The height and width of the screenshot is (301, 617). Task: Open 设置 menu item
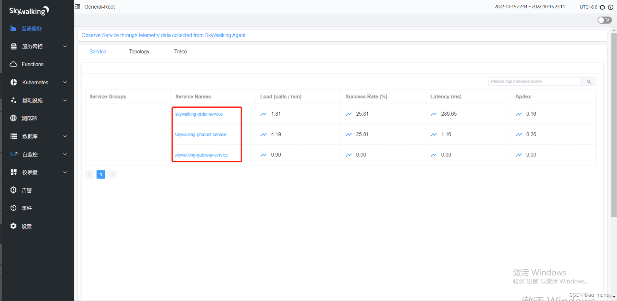[27, 226]
